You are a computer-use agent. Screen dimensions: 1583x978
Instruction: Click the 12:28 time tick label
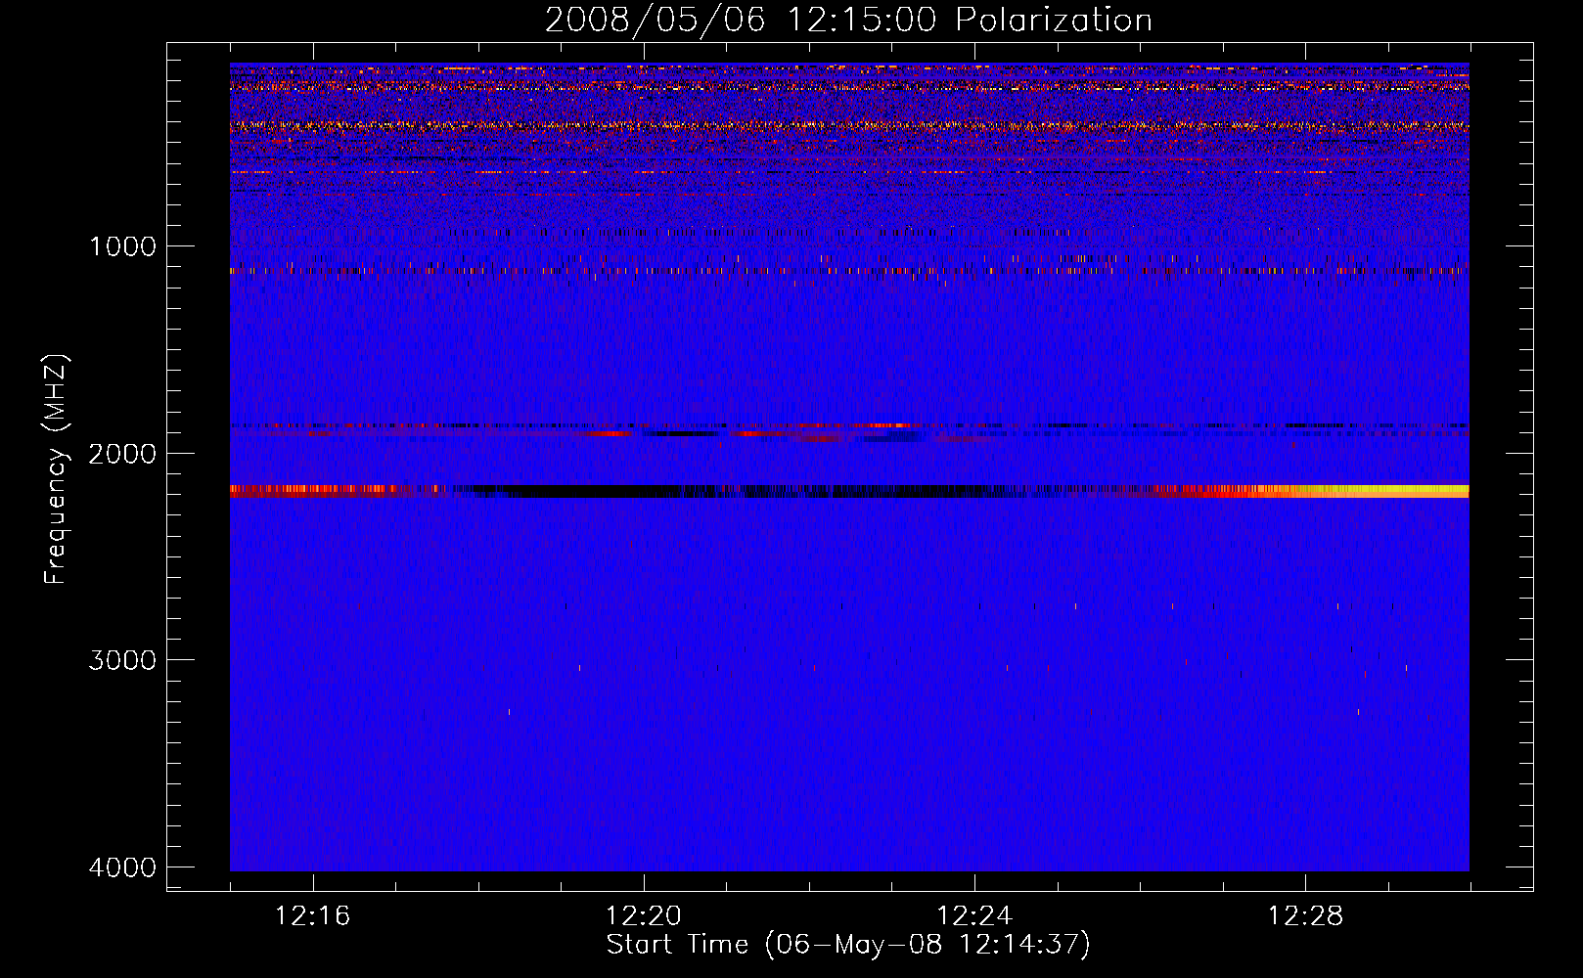(x=1305, y=916)
